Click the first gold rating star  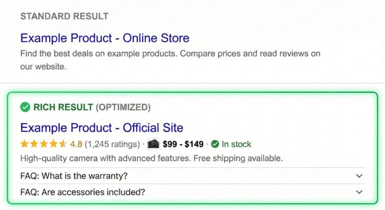tap(25, 144)
